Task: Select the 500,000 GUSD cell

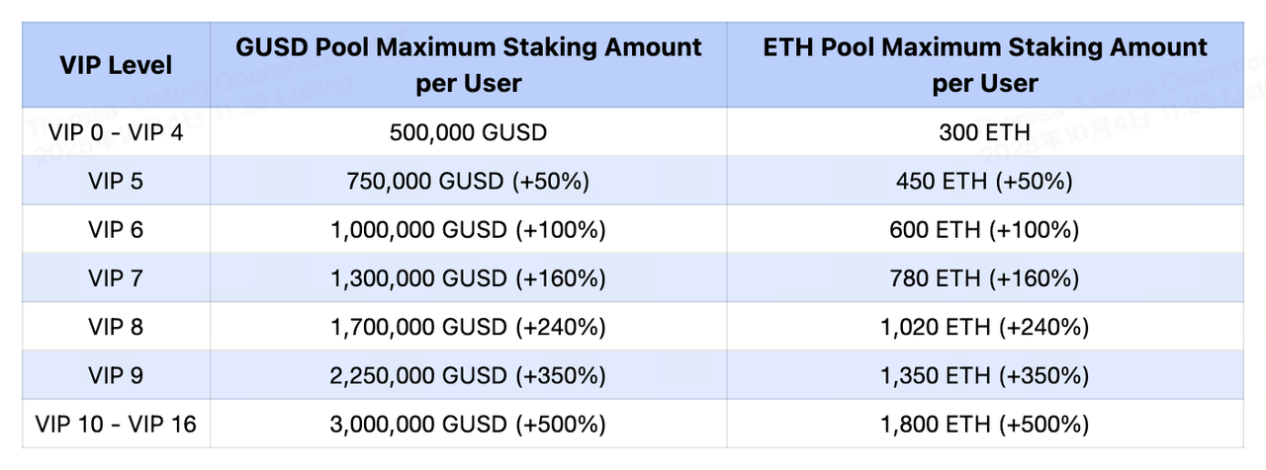Action: [x=468, y=132]
